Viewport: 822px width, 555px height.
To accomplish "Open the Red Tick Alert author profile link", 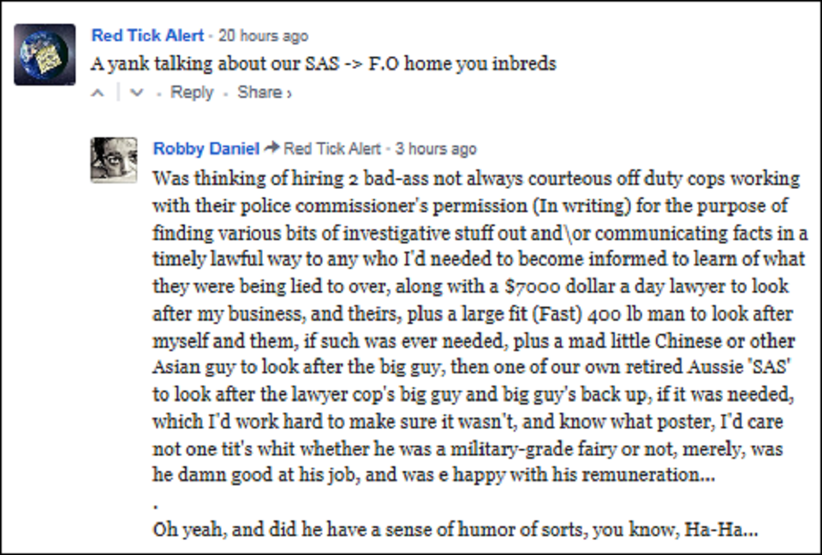I will coord(147,35).
